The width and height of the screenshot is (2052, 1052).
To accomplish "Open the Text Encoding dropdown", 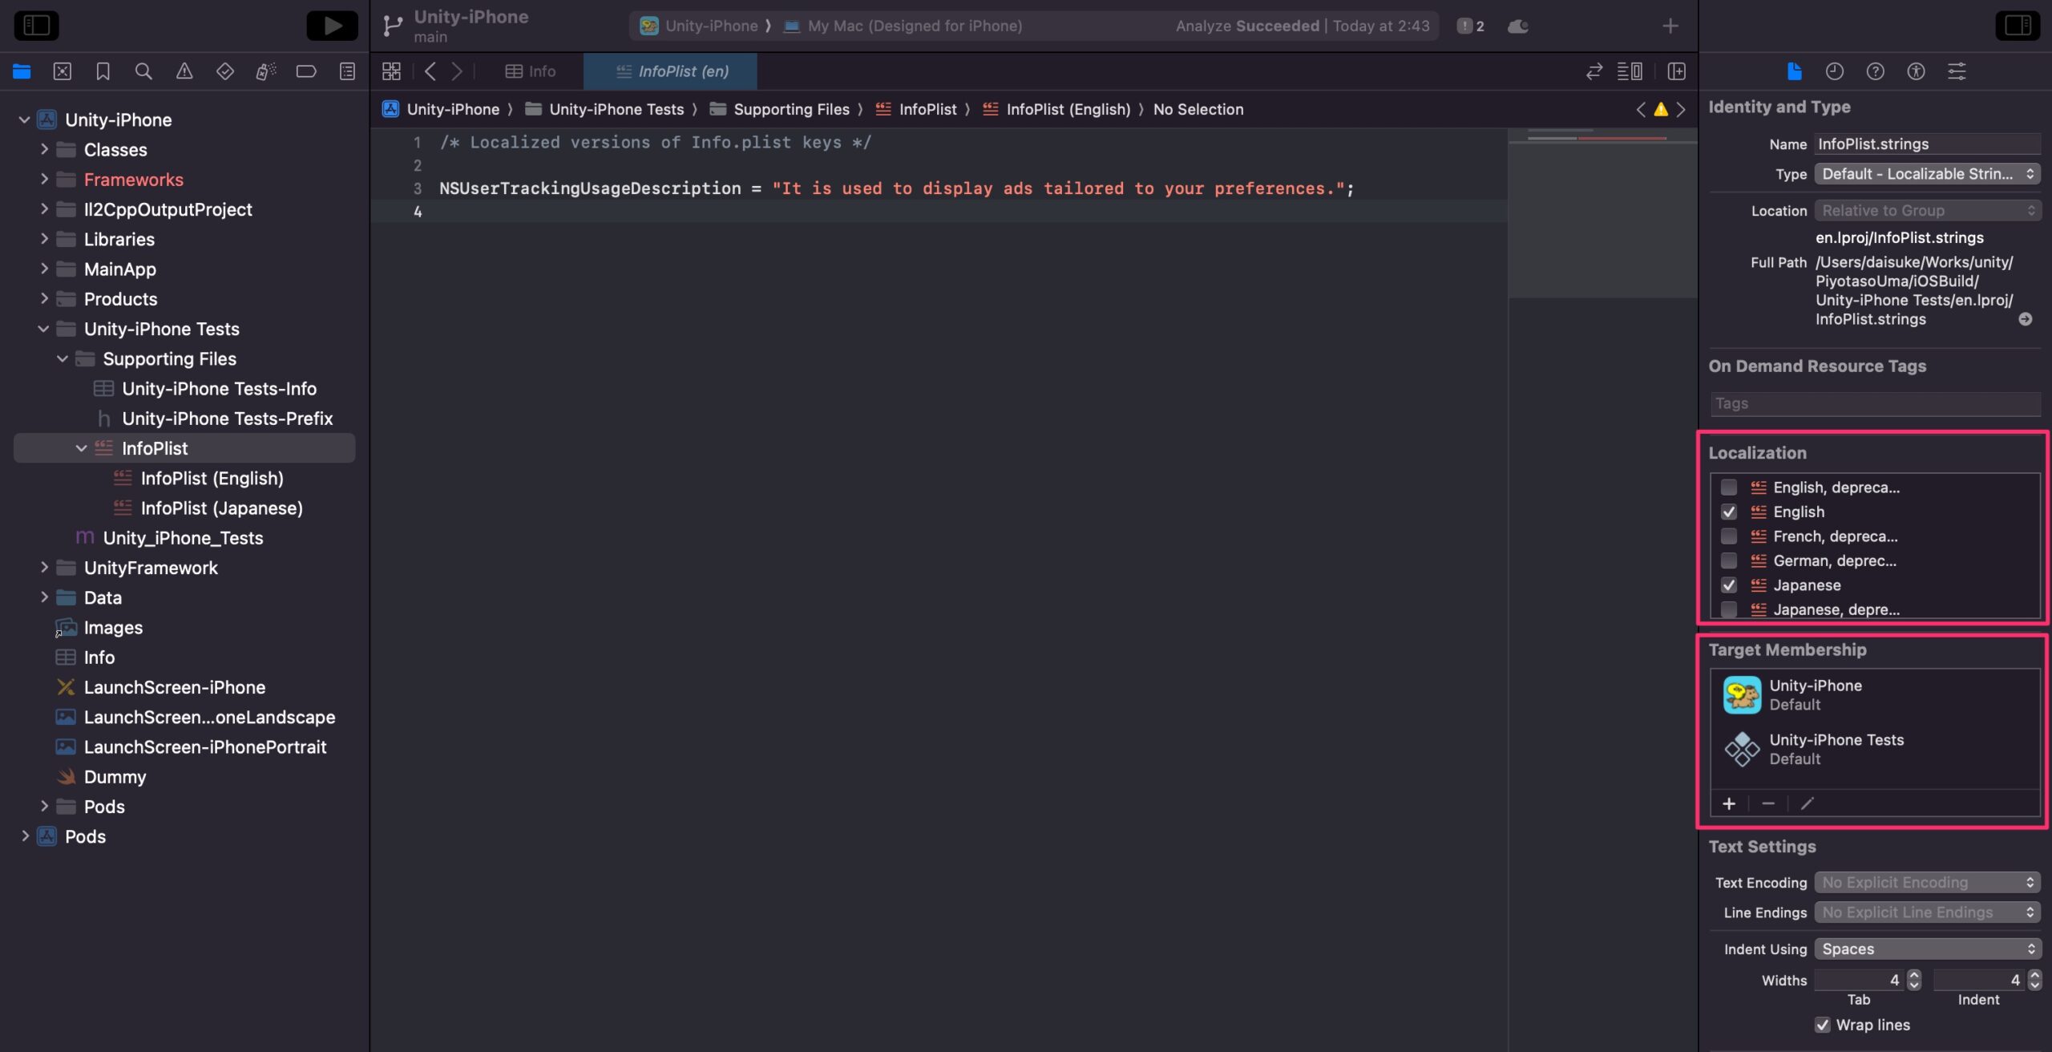I will (1927, 882).
